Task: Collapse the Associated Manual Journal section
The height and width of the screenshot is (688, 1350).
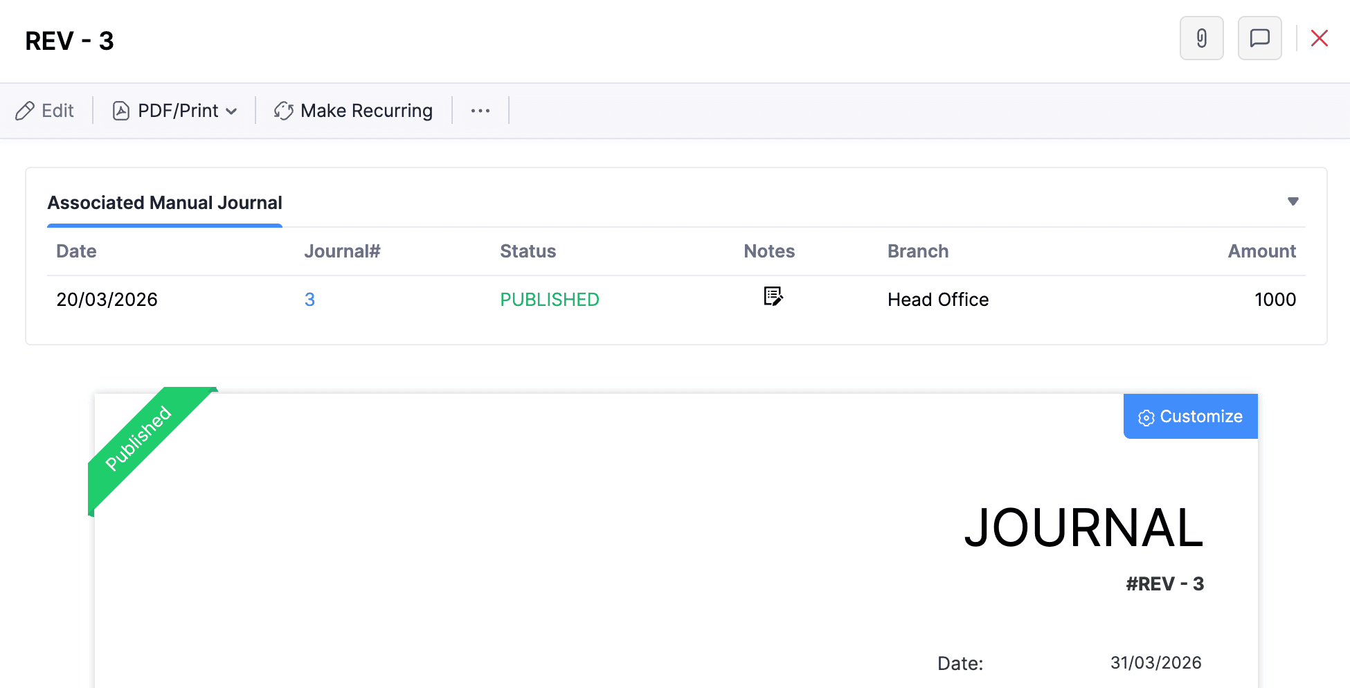Action: tap(1293, 201)
